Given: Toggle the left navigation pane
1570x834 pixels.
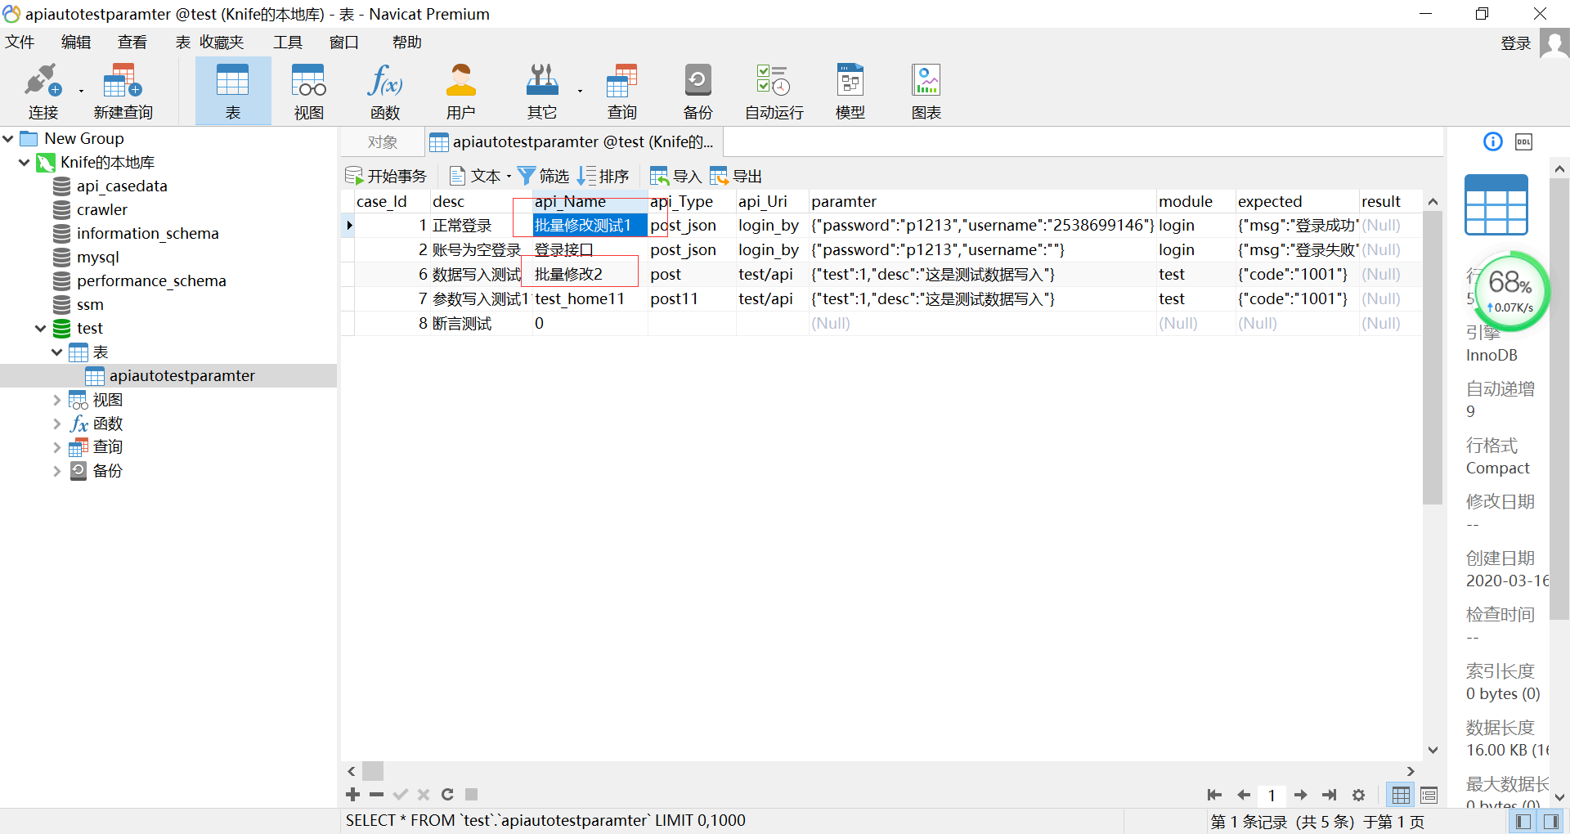Looking at the screenshot, I should (1523, 822).
